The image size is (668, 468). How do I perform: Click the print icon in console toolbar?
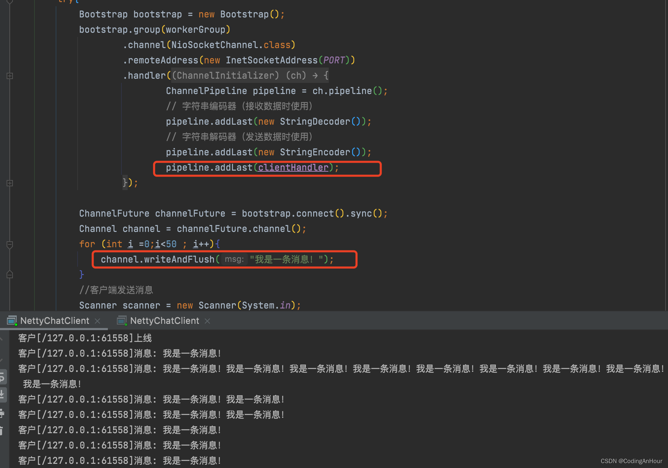2,413
